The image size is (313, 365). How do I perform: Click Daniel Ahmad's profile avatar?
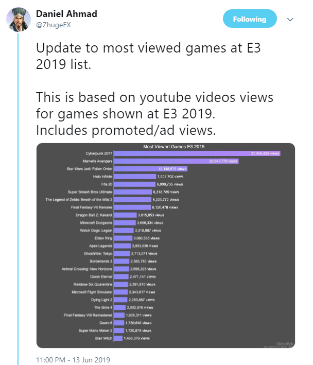click(19, 20)
